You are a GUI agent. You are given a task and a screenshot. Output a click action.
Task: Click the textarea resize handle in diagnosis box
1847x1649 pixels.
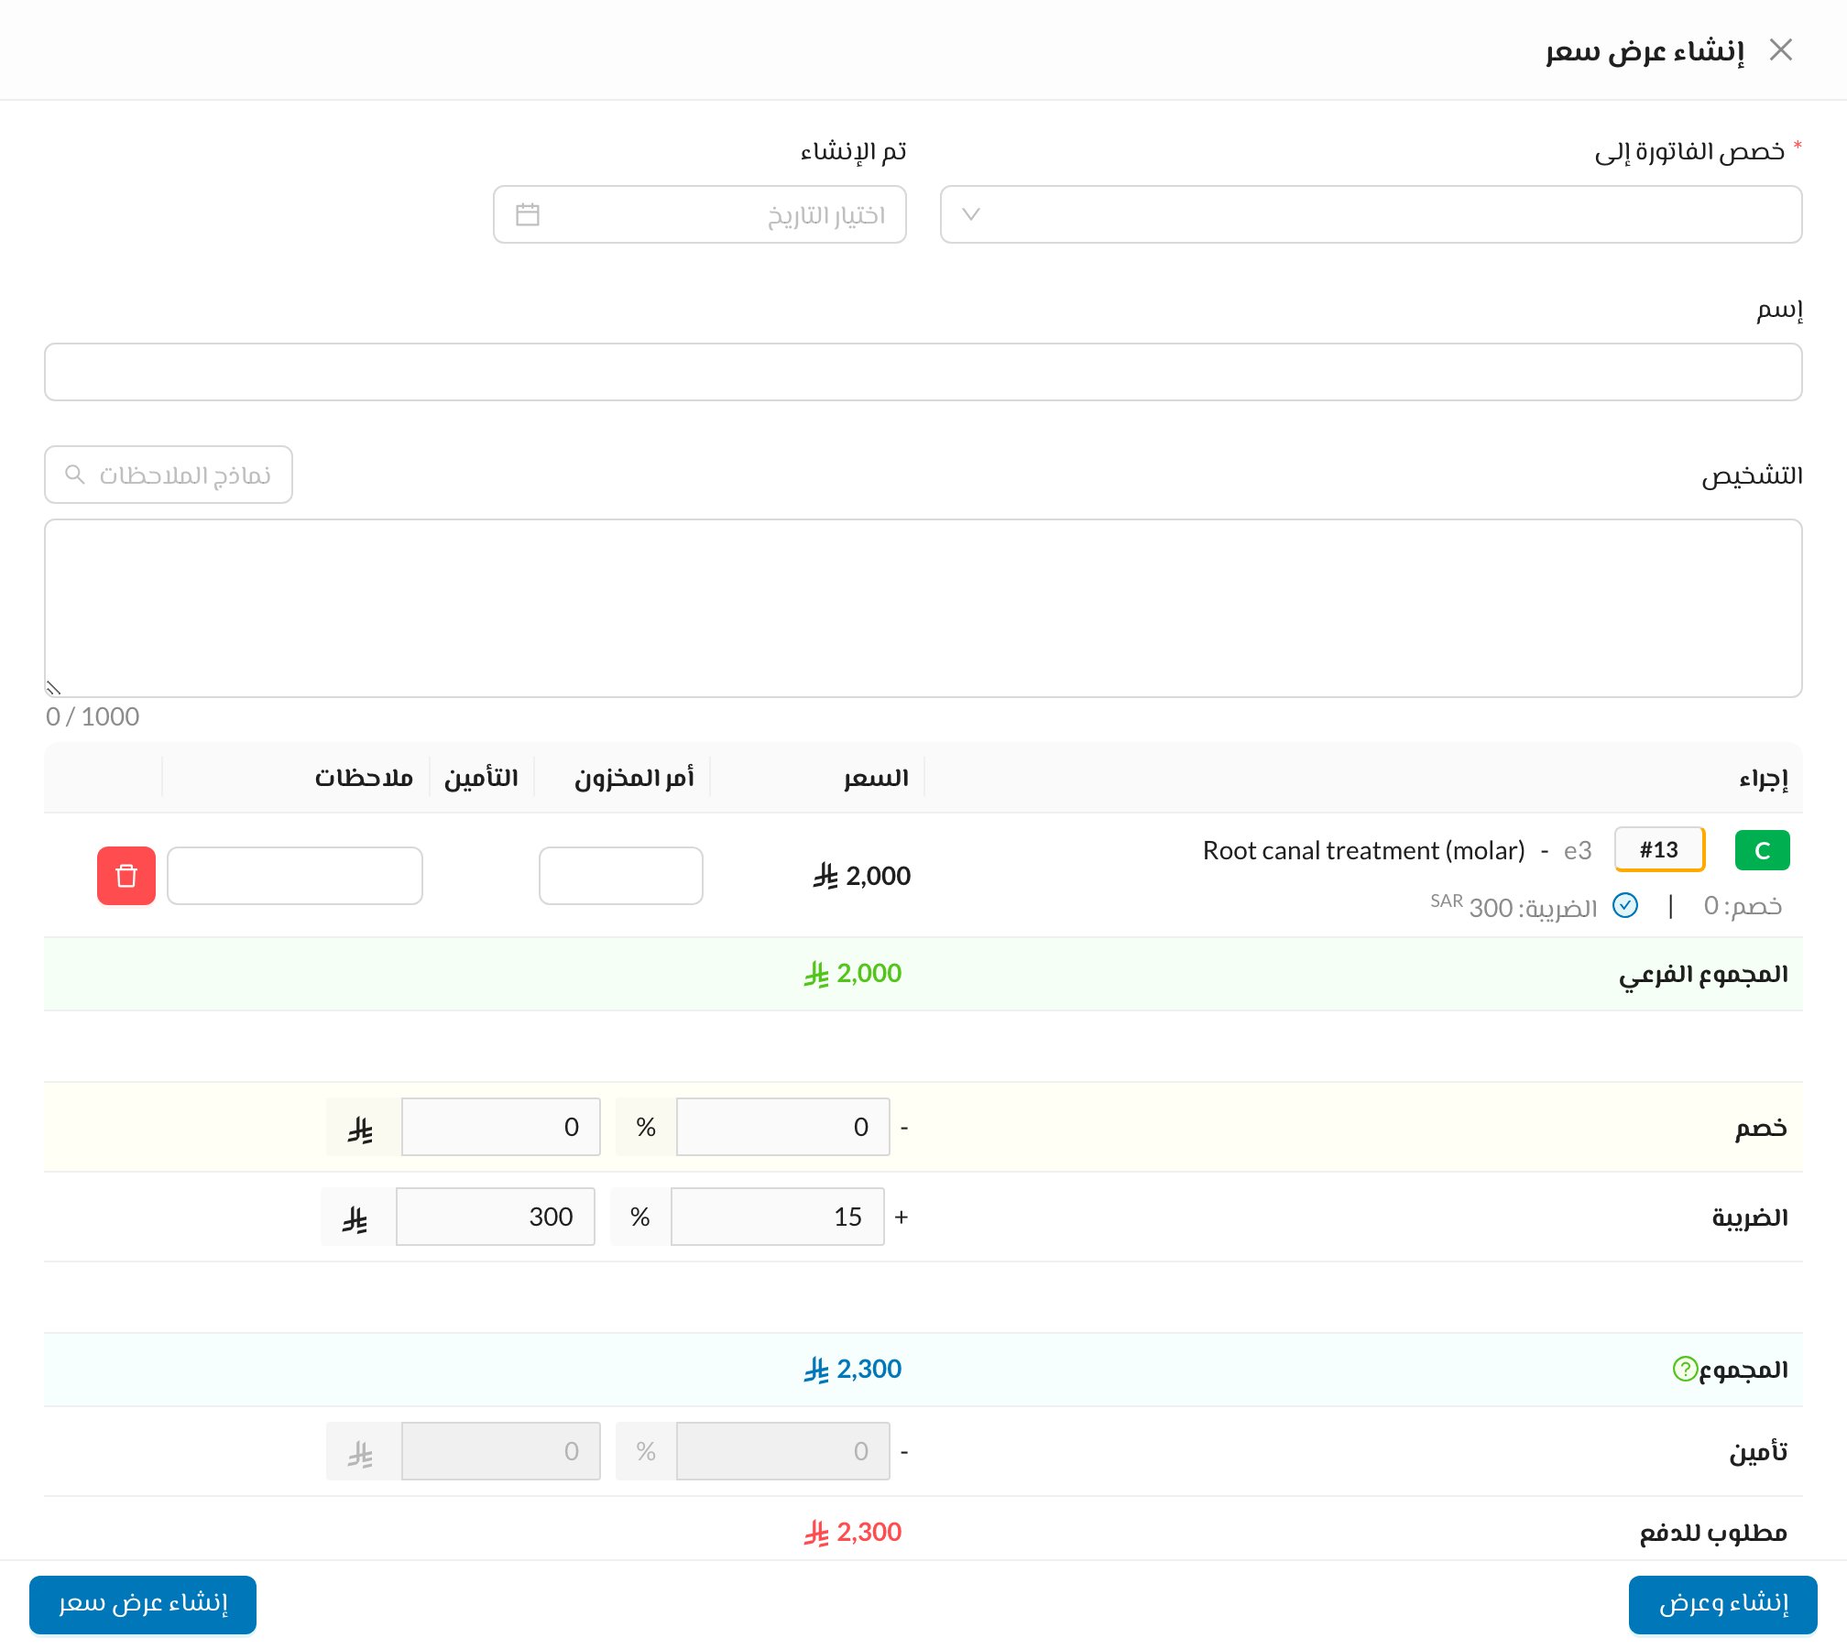coord(53,688)
